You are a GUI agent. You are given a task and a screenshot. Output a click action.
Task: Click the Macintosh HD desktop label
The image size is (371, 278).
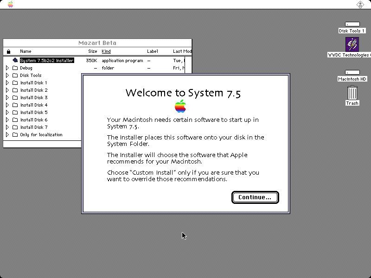point(352,79)
